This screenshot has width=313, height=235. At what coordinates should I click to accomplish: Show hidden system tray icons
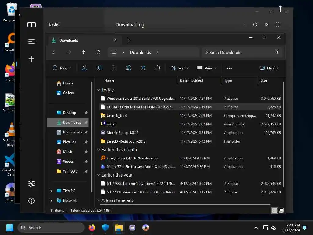coord(256,228)
